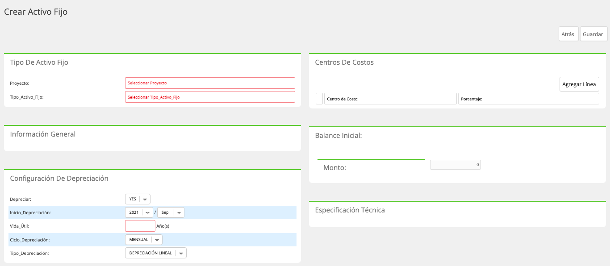Focus the Vida_Útil years input

140,226
